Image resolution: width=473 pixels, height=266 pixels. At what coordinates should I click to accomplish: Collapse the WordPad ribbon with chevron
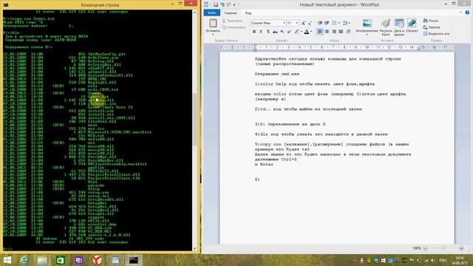point(460,13)
